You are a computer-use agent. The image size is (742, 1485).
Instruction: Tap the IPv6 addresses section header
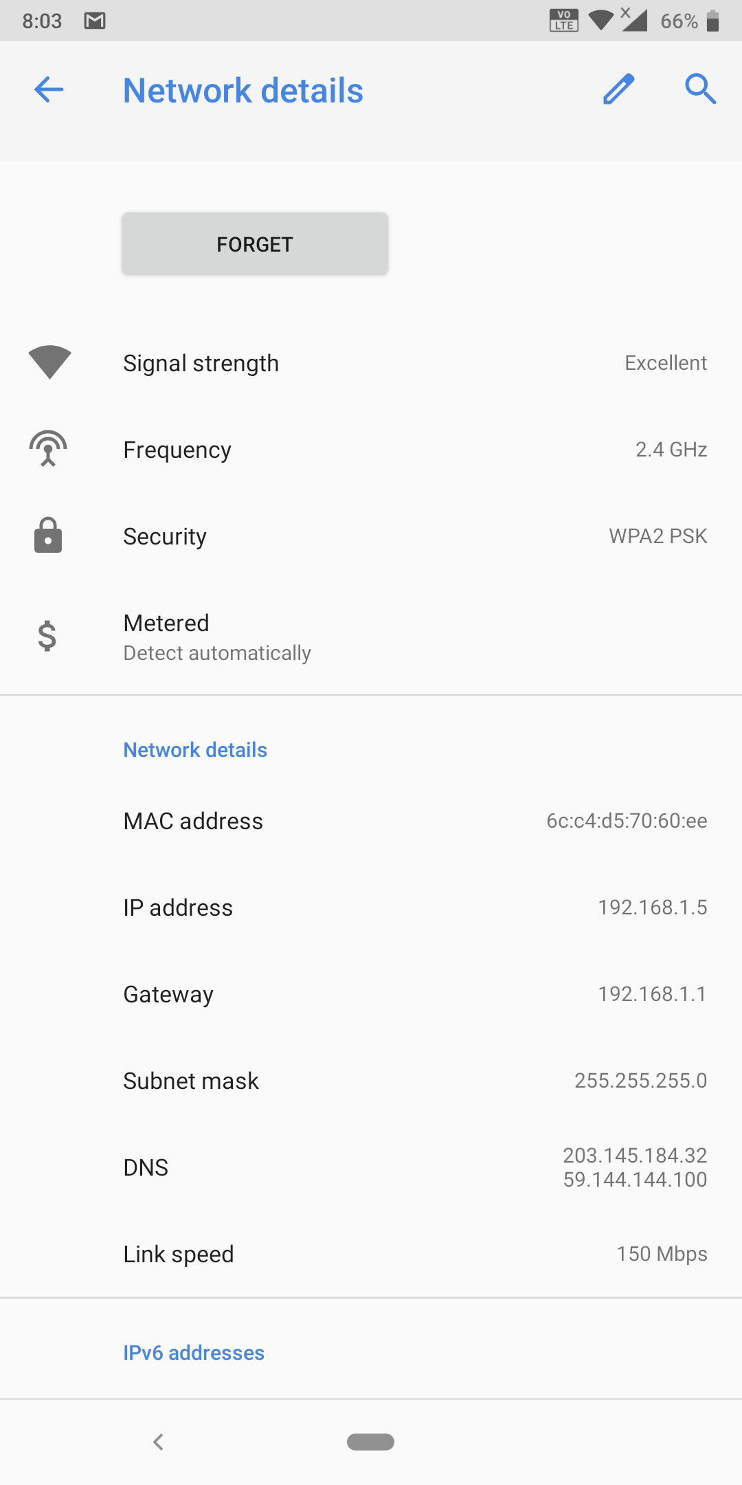pos(194,1353)
